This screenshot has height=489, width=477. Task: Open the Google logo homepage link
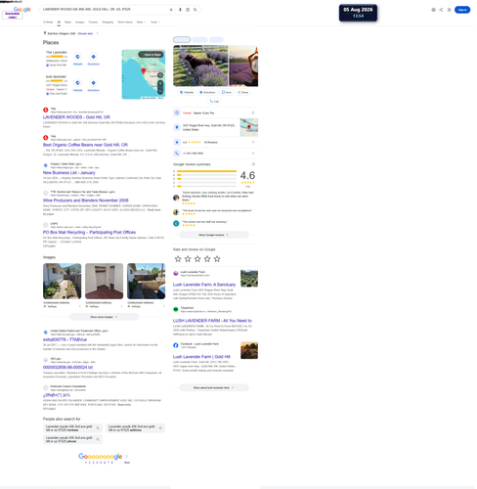22,9
